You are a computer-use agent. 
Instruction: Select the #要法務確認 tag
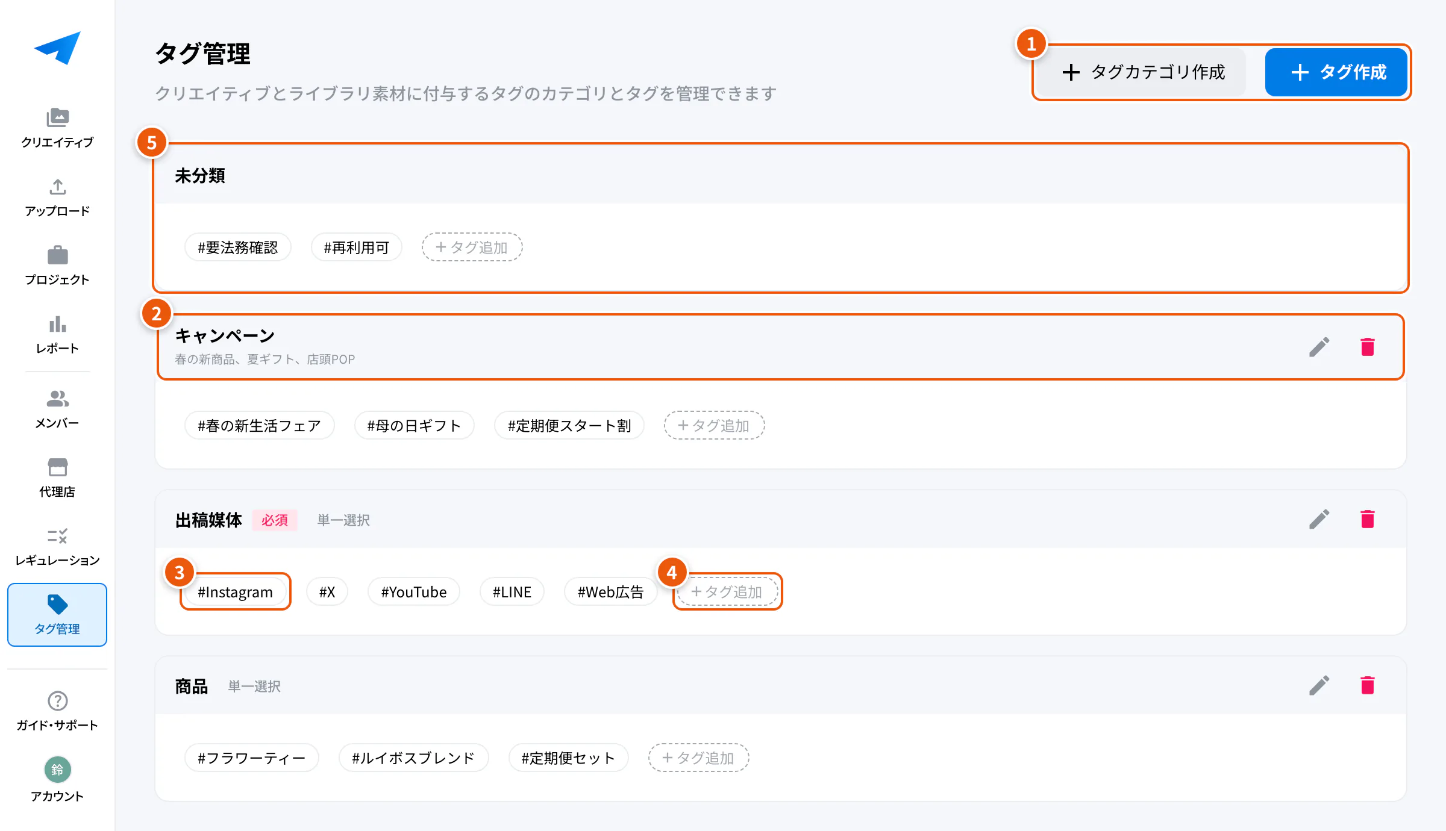pos(238,247)
